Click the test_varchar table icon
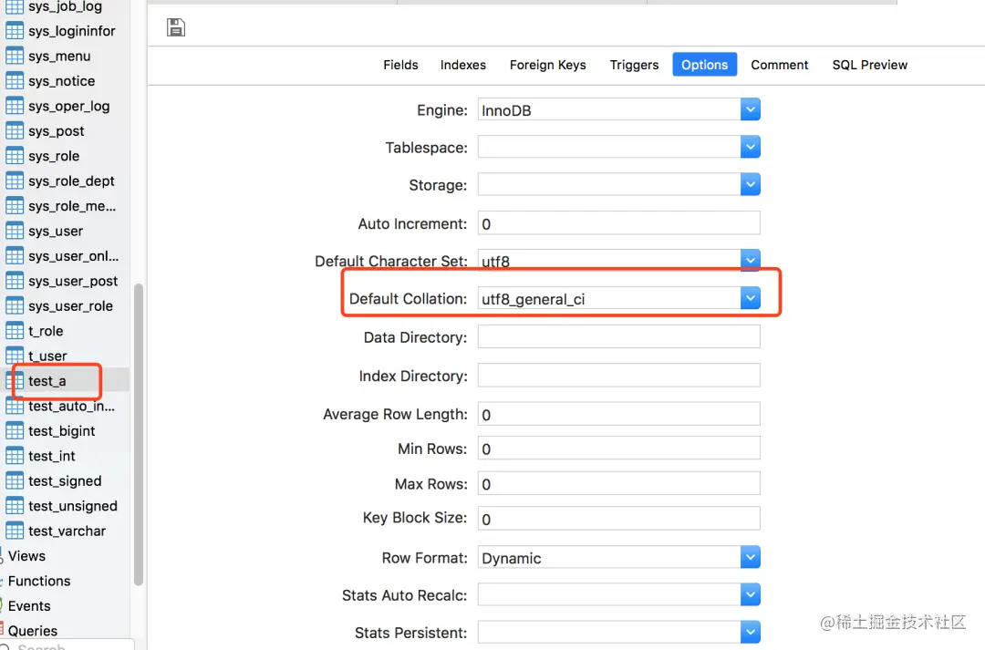 (x=15, y=531)
